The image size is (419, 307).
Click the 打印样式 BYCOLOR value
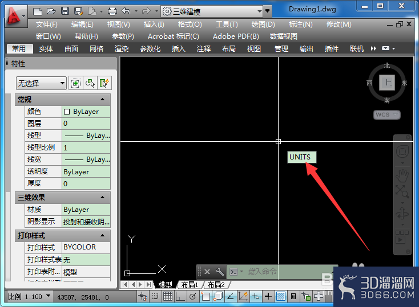[x=86, y=248]
